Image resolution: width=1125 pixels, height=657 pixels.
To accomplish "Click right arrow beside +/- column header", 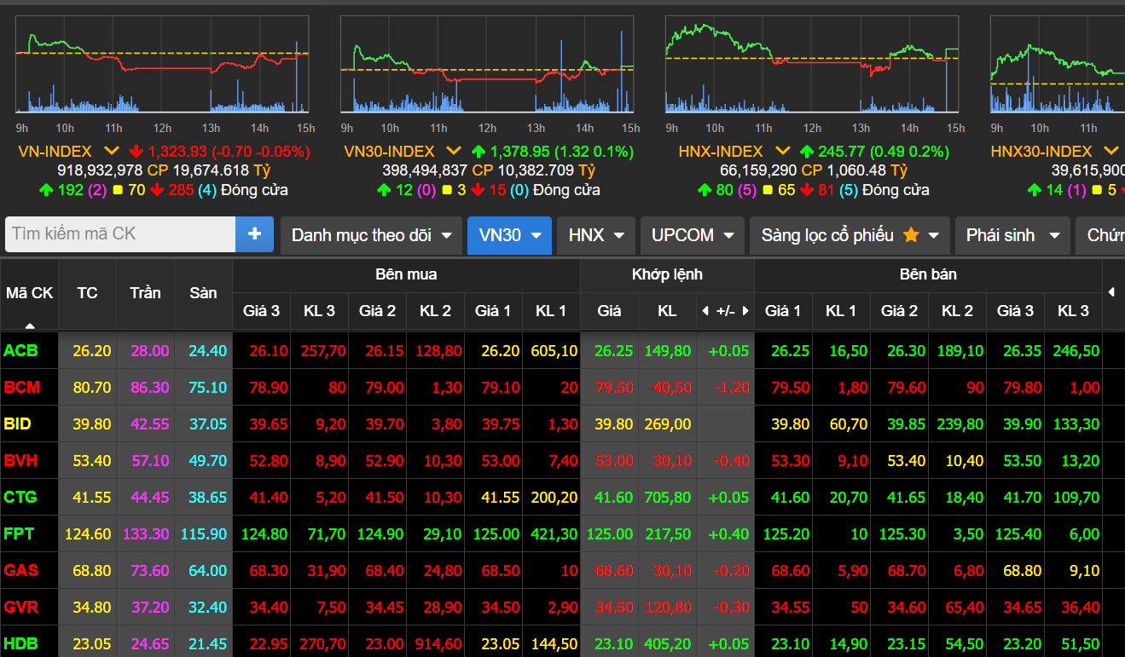I will tap(746, 311).
